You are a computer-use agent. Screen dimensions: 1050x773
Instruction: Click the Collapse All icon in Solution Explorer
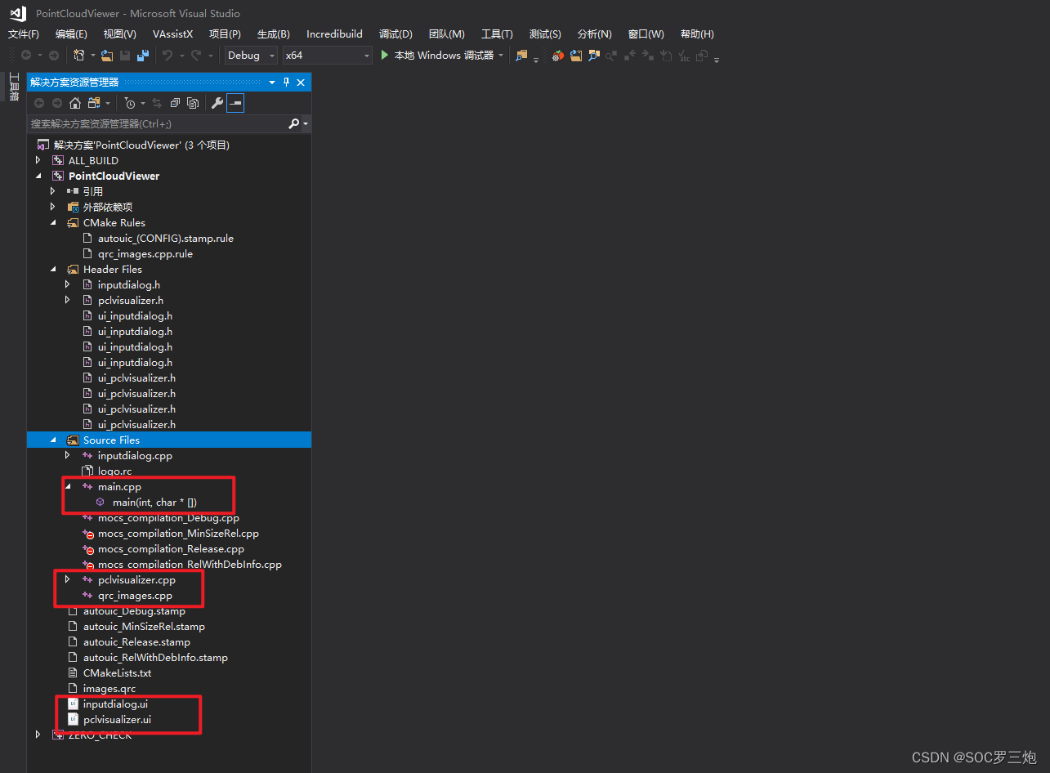point(175,103)
